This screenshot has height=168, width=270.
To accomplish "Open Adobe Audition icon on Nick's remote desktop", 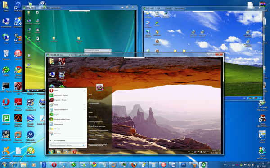I will (x=62, y=76).
